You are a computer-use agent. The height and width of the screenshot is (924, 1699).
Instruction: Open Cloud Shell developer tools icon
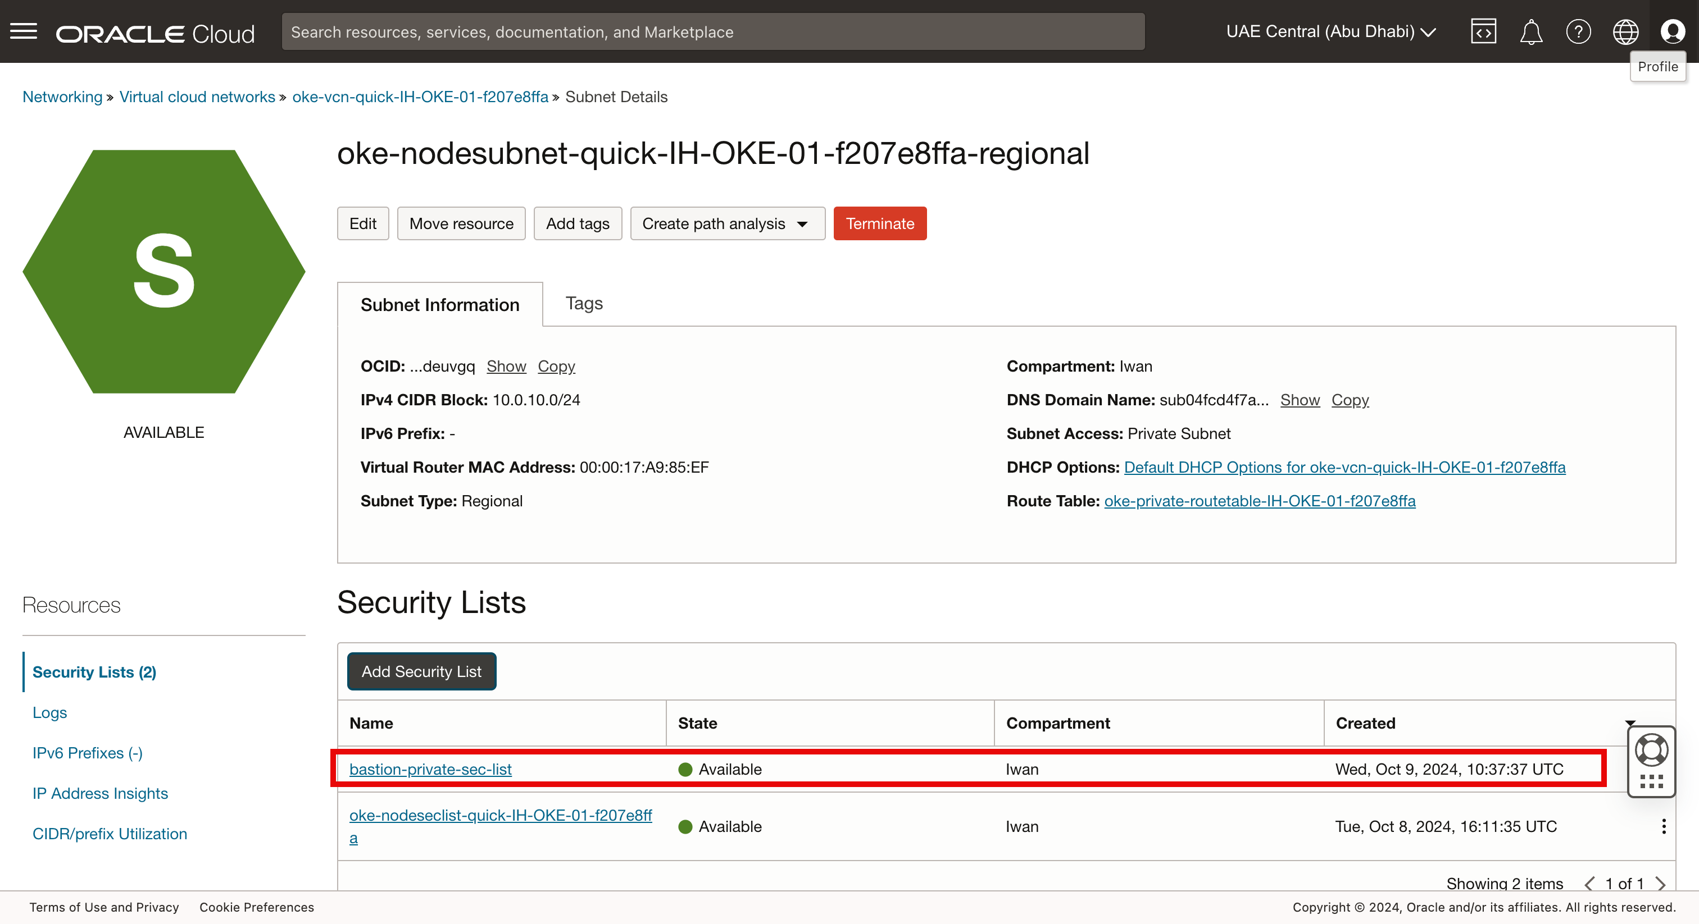[x=1483, y=31]
